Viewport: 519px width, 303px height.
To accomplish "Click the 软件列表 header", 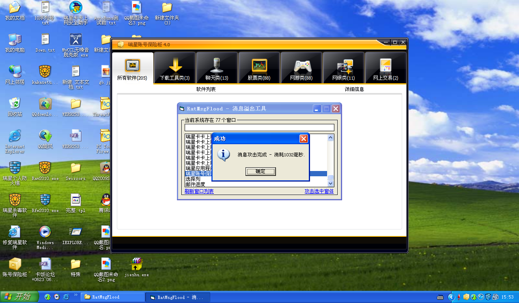I will coord(206,89).
